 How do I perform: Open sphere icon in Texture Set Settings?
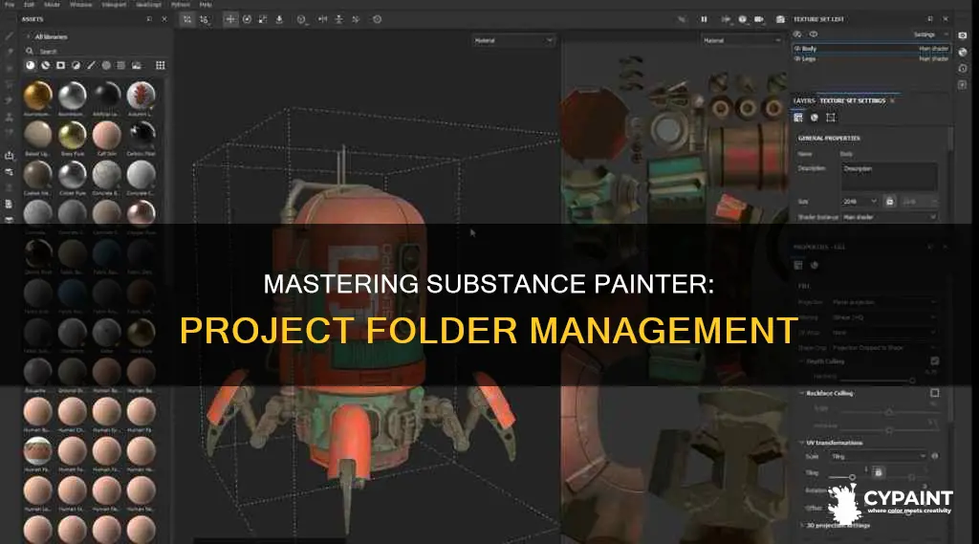point(815,118)
